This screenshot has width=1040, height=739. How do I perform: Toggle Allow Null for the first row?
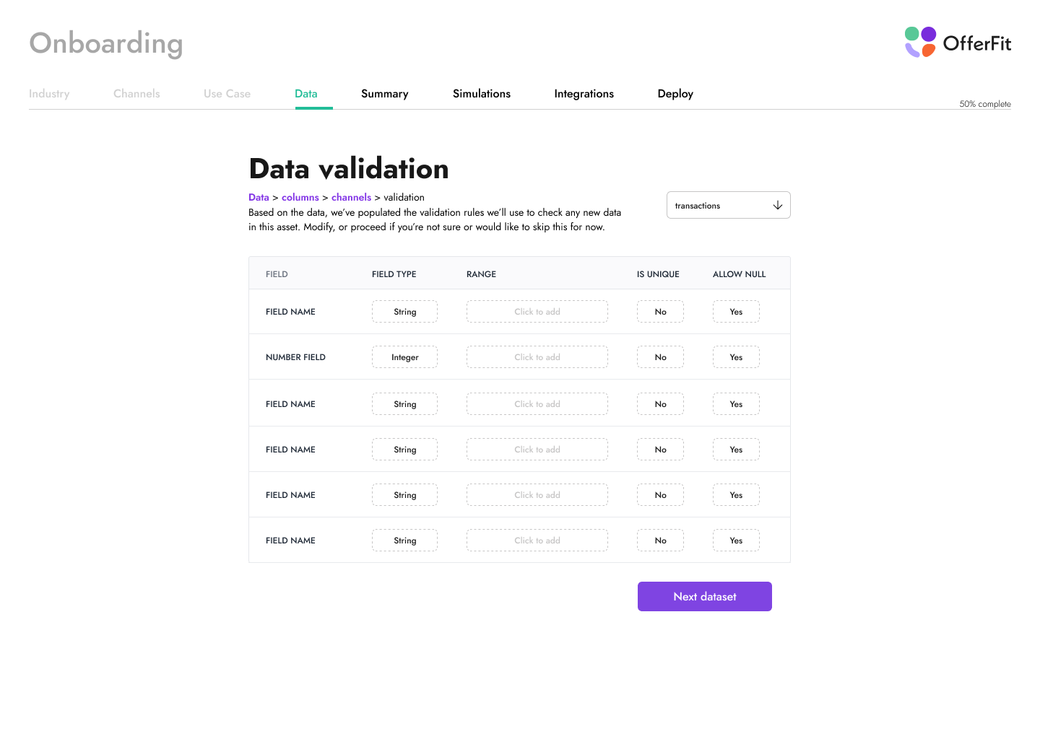point(736,312)
